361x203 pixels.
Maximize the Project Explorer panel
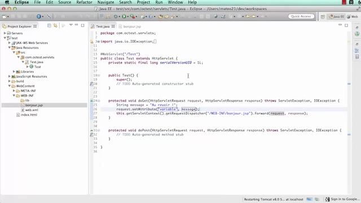click(83, 25)
